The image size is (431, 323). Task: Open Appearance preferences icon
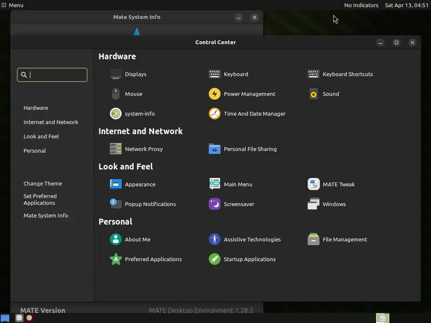point(115,184)
